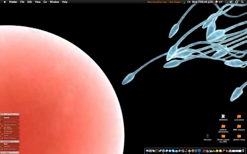Open the Trash in the dock

tap(243, 151)
